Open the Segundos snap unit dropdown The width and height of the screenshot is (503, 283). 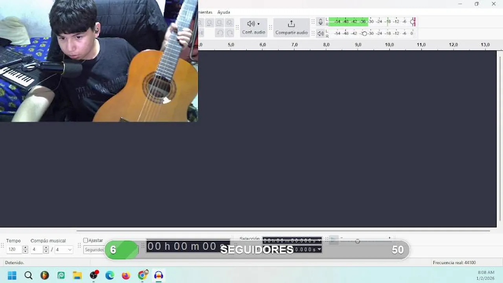point(94,250)
